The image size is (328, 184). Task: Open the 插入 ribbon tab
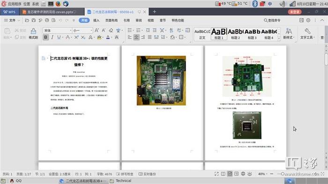(96, 20)
